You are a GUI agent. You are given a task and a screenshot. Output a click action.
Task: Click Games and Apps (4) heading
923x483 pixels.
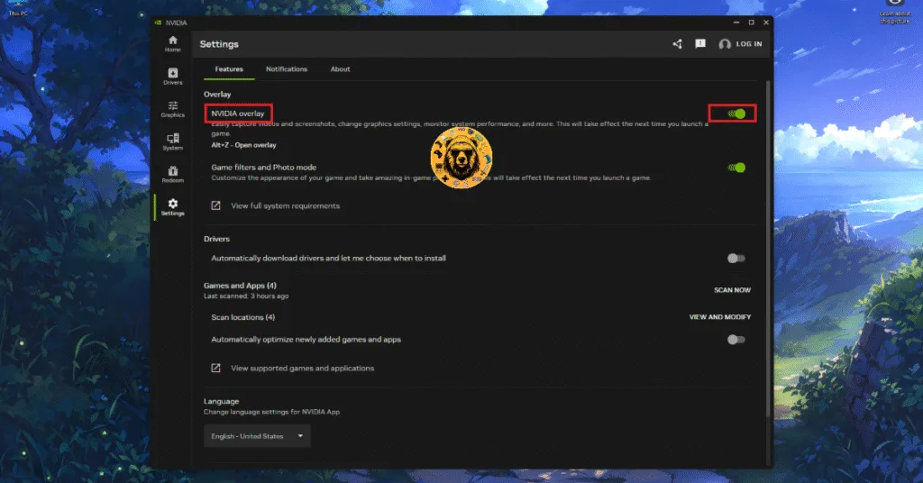240,286
